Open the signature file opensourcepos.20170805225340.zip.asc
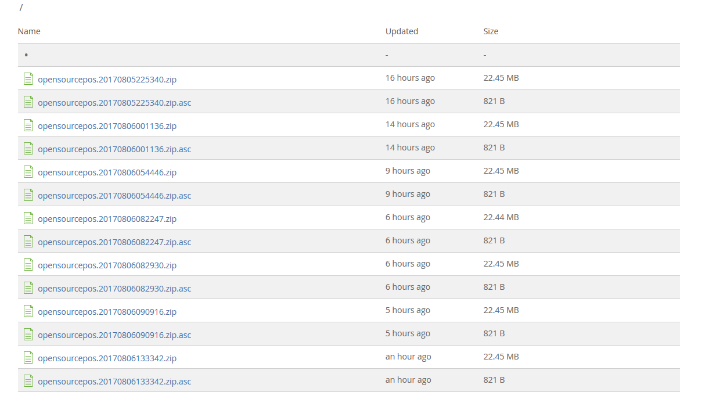This screenshot has height=399, width=727. click(114, 102)
